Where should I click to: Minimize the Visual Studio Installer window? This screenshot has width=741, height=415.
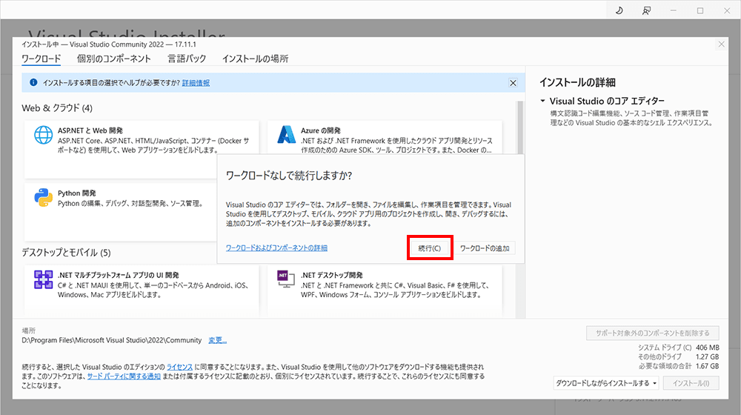click(x=673, y=10)
